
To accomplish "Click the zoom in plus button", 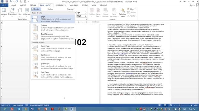I will 192,105.
